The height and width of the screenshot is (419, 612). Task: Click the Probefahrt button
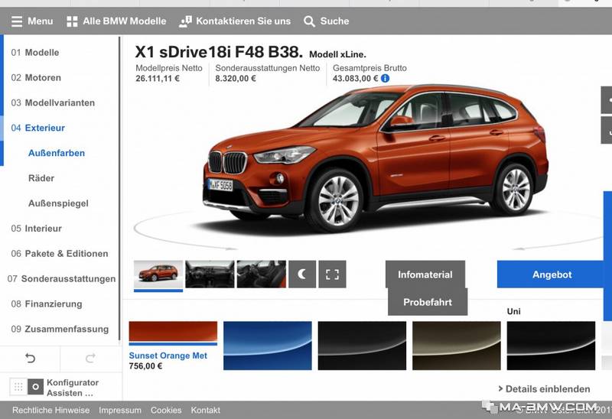click(x=428, y=302)
